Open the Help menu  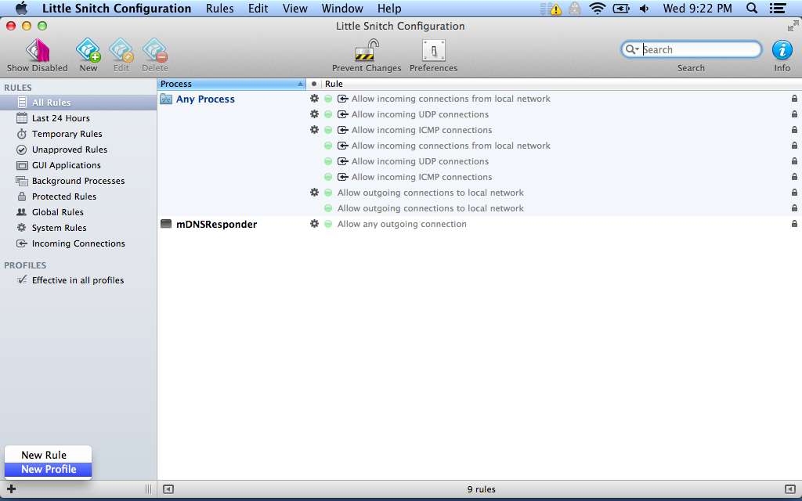389,9
